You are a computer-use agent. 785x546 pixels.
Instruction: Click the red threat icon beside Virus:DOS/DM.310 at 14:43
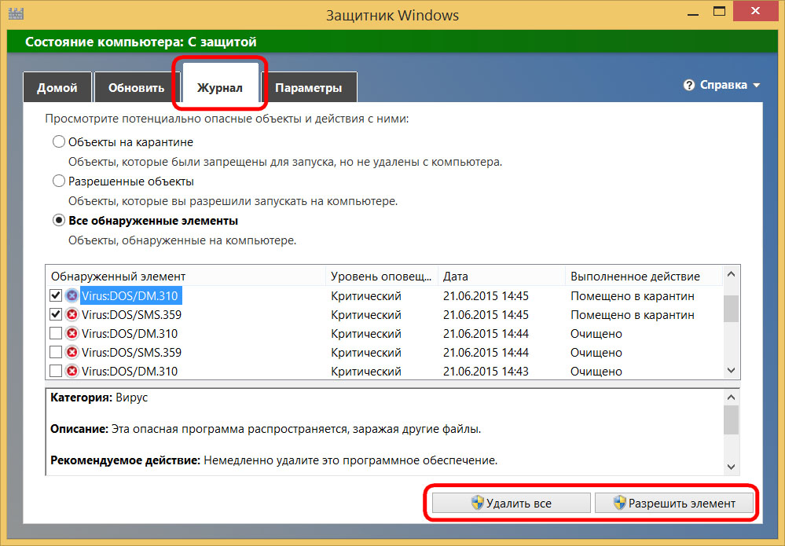tap(72, 372)
